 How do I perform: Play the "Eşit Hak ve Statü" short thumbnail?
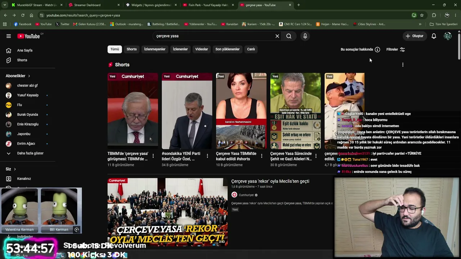(295, 111)
